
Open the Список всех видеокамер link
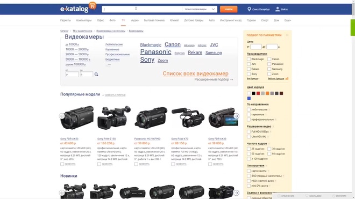pyautogui.click(x=196, y=73)
